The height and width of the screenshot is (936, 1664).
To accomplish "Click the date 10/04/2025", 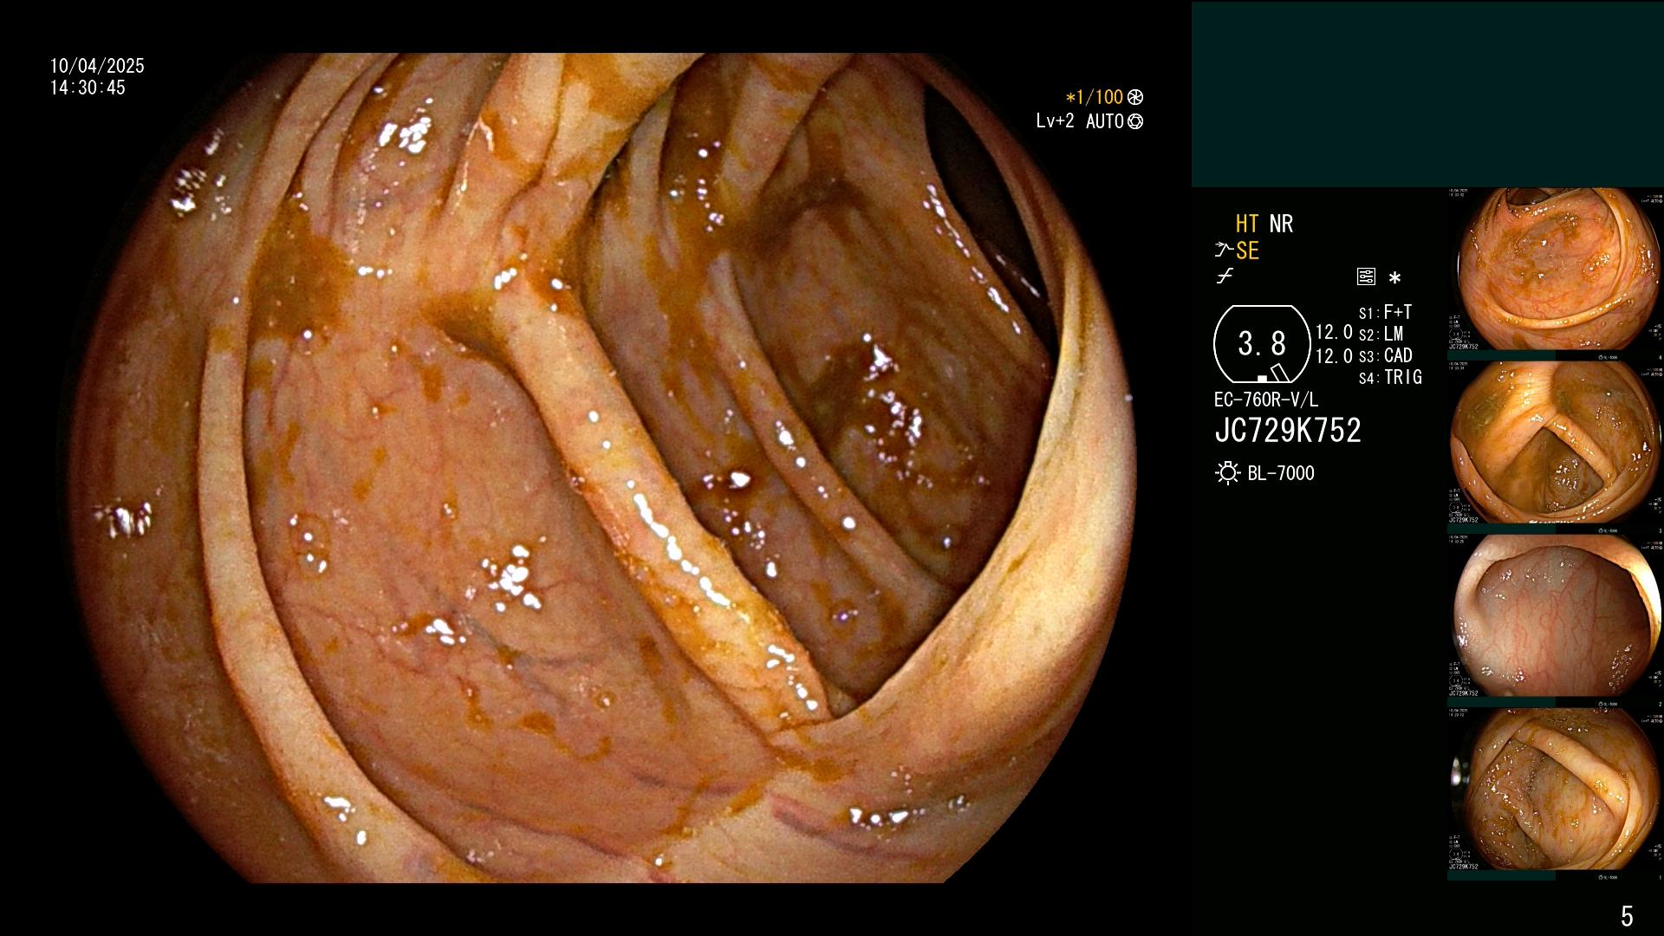I will pos(97,66).
